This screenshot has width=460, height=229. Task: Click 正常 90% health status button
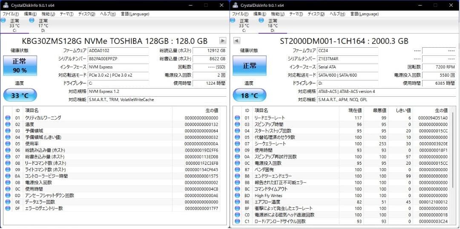(20, 66)
